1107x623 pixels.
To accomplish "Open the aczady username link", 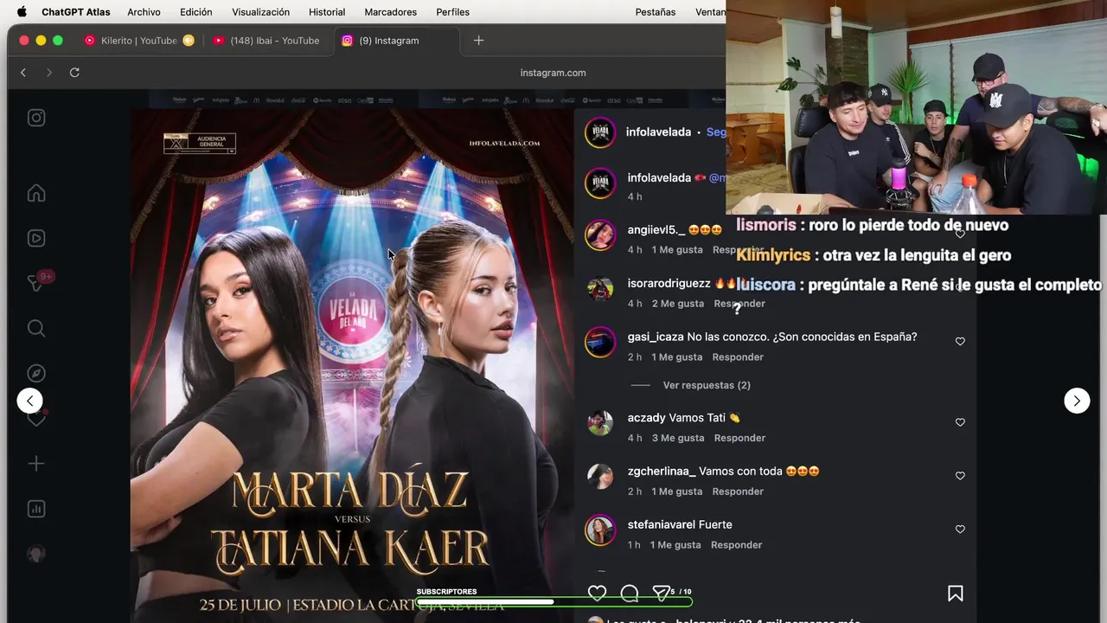I will click(647, 417).
